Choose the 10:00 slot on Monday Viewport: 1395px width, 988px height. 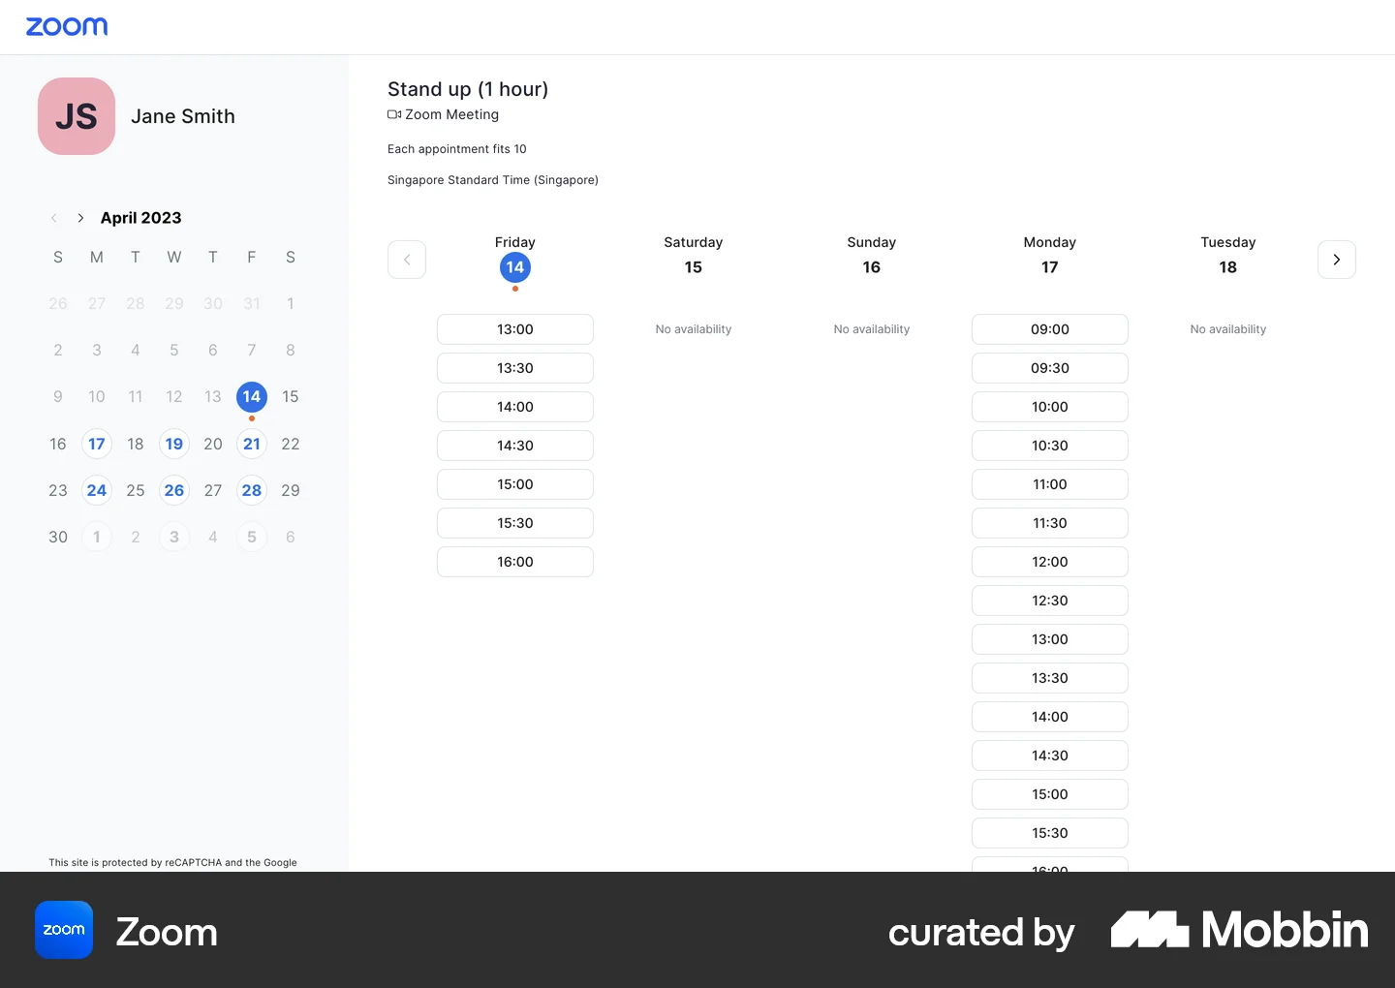click(1050, 407)
